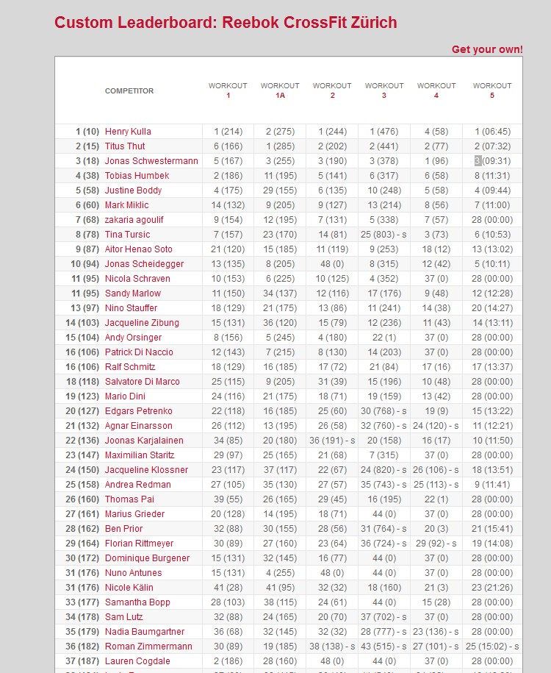This screenshot has width=551, height=673.
Task: Select Jacqueline Klossner's name
Action: (x=146, y=470)
